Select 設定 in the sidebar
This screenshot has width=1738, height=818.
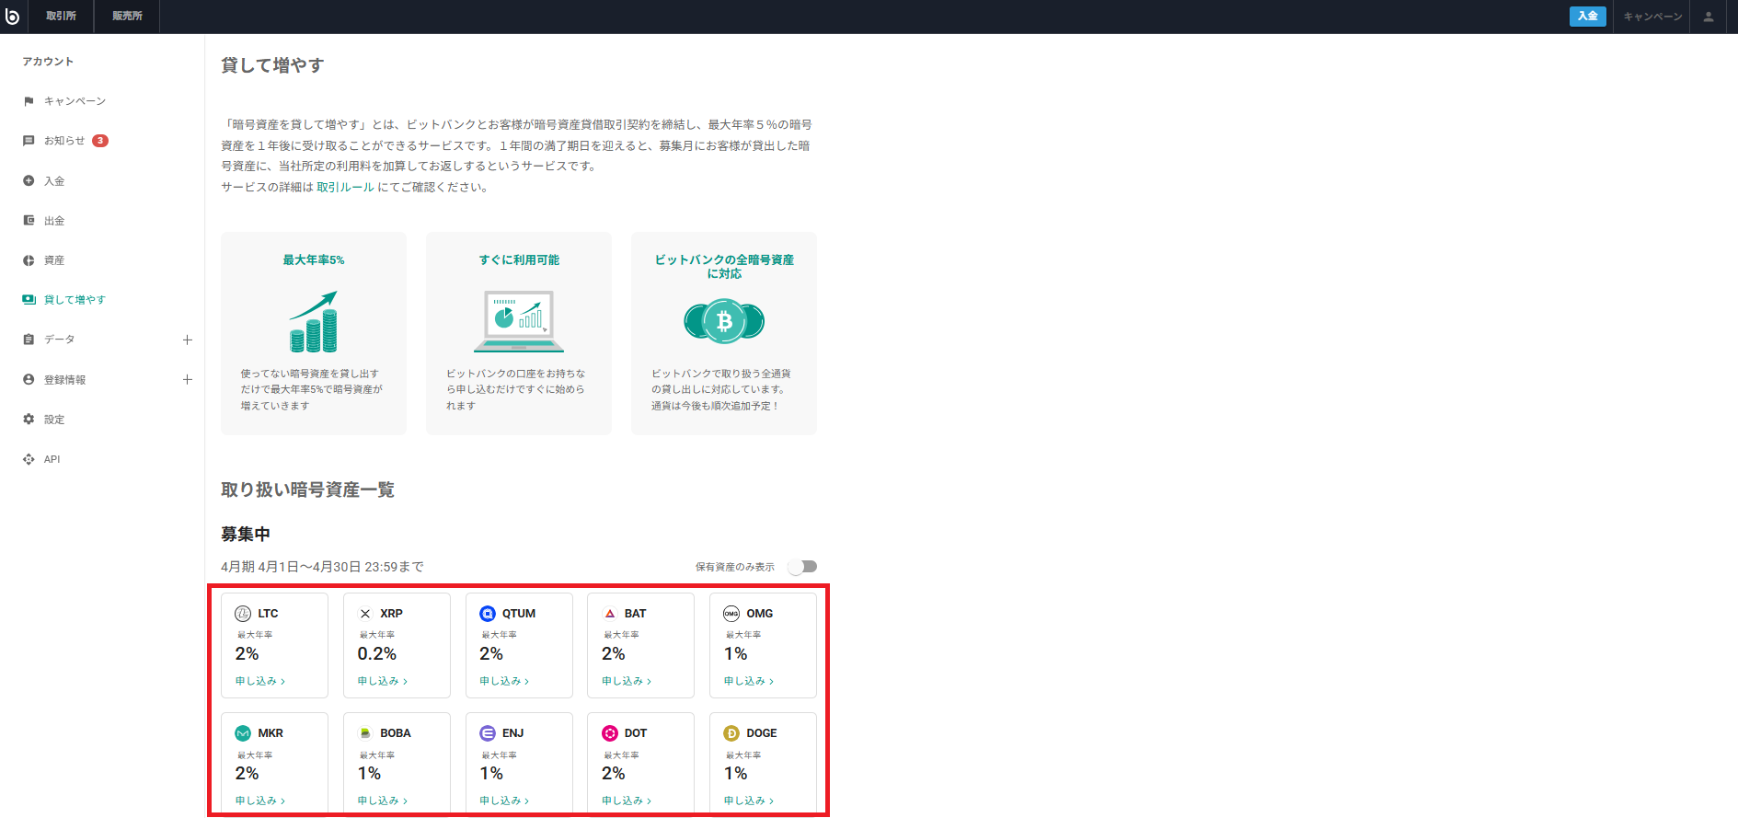tap(54, 420)
